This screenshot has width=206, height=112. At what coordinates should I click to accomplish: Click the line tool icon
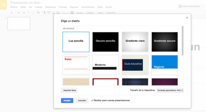[x=64, y=13]
